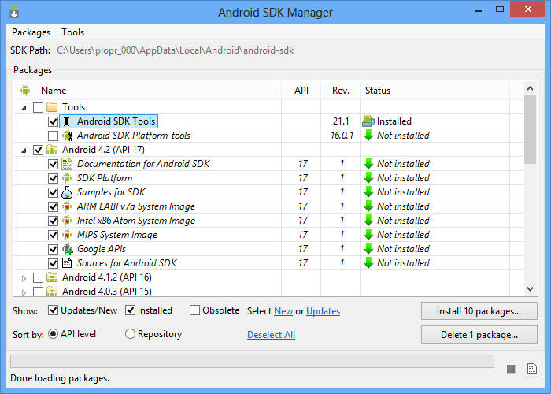Click the Android SDK Manager title bar icon

[x=14, y=13]
